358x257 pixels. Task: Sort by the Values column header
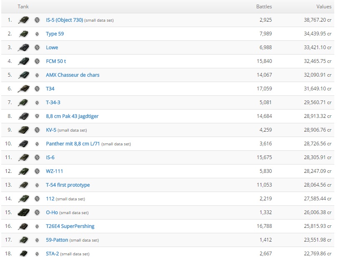point(324,7)
